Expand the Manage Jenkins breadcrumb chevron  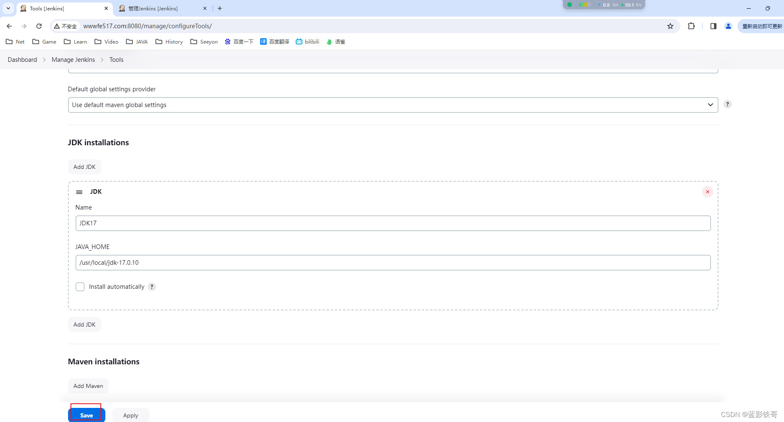pos(102,60)
